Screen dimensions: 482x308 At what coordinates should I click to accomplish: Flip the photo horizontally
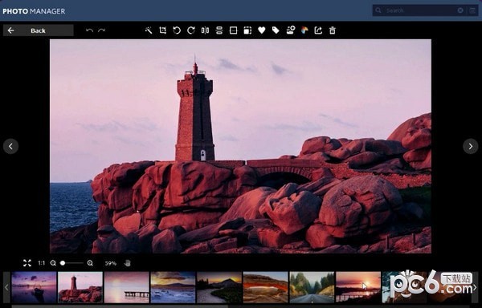[x=205, y=30]
